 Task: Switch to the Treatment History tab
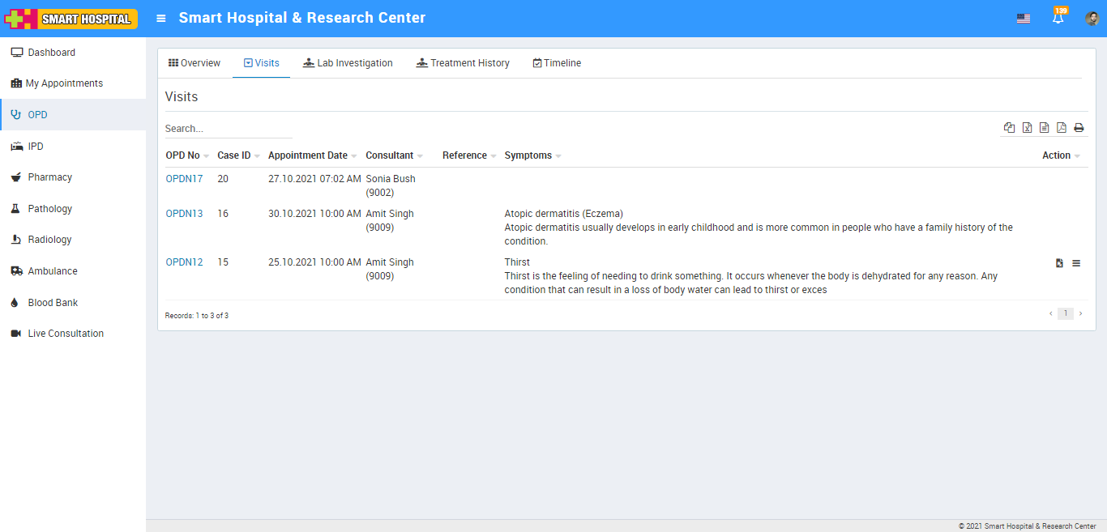click(x=463, y=63)
